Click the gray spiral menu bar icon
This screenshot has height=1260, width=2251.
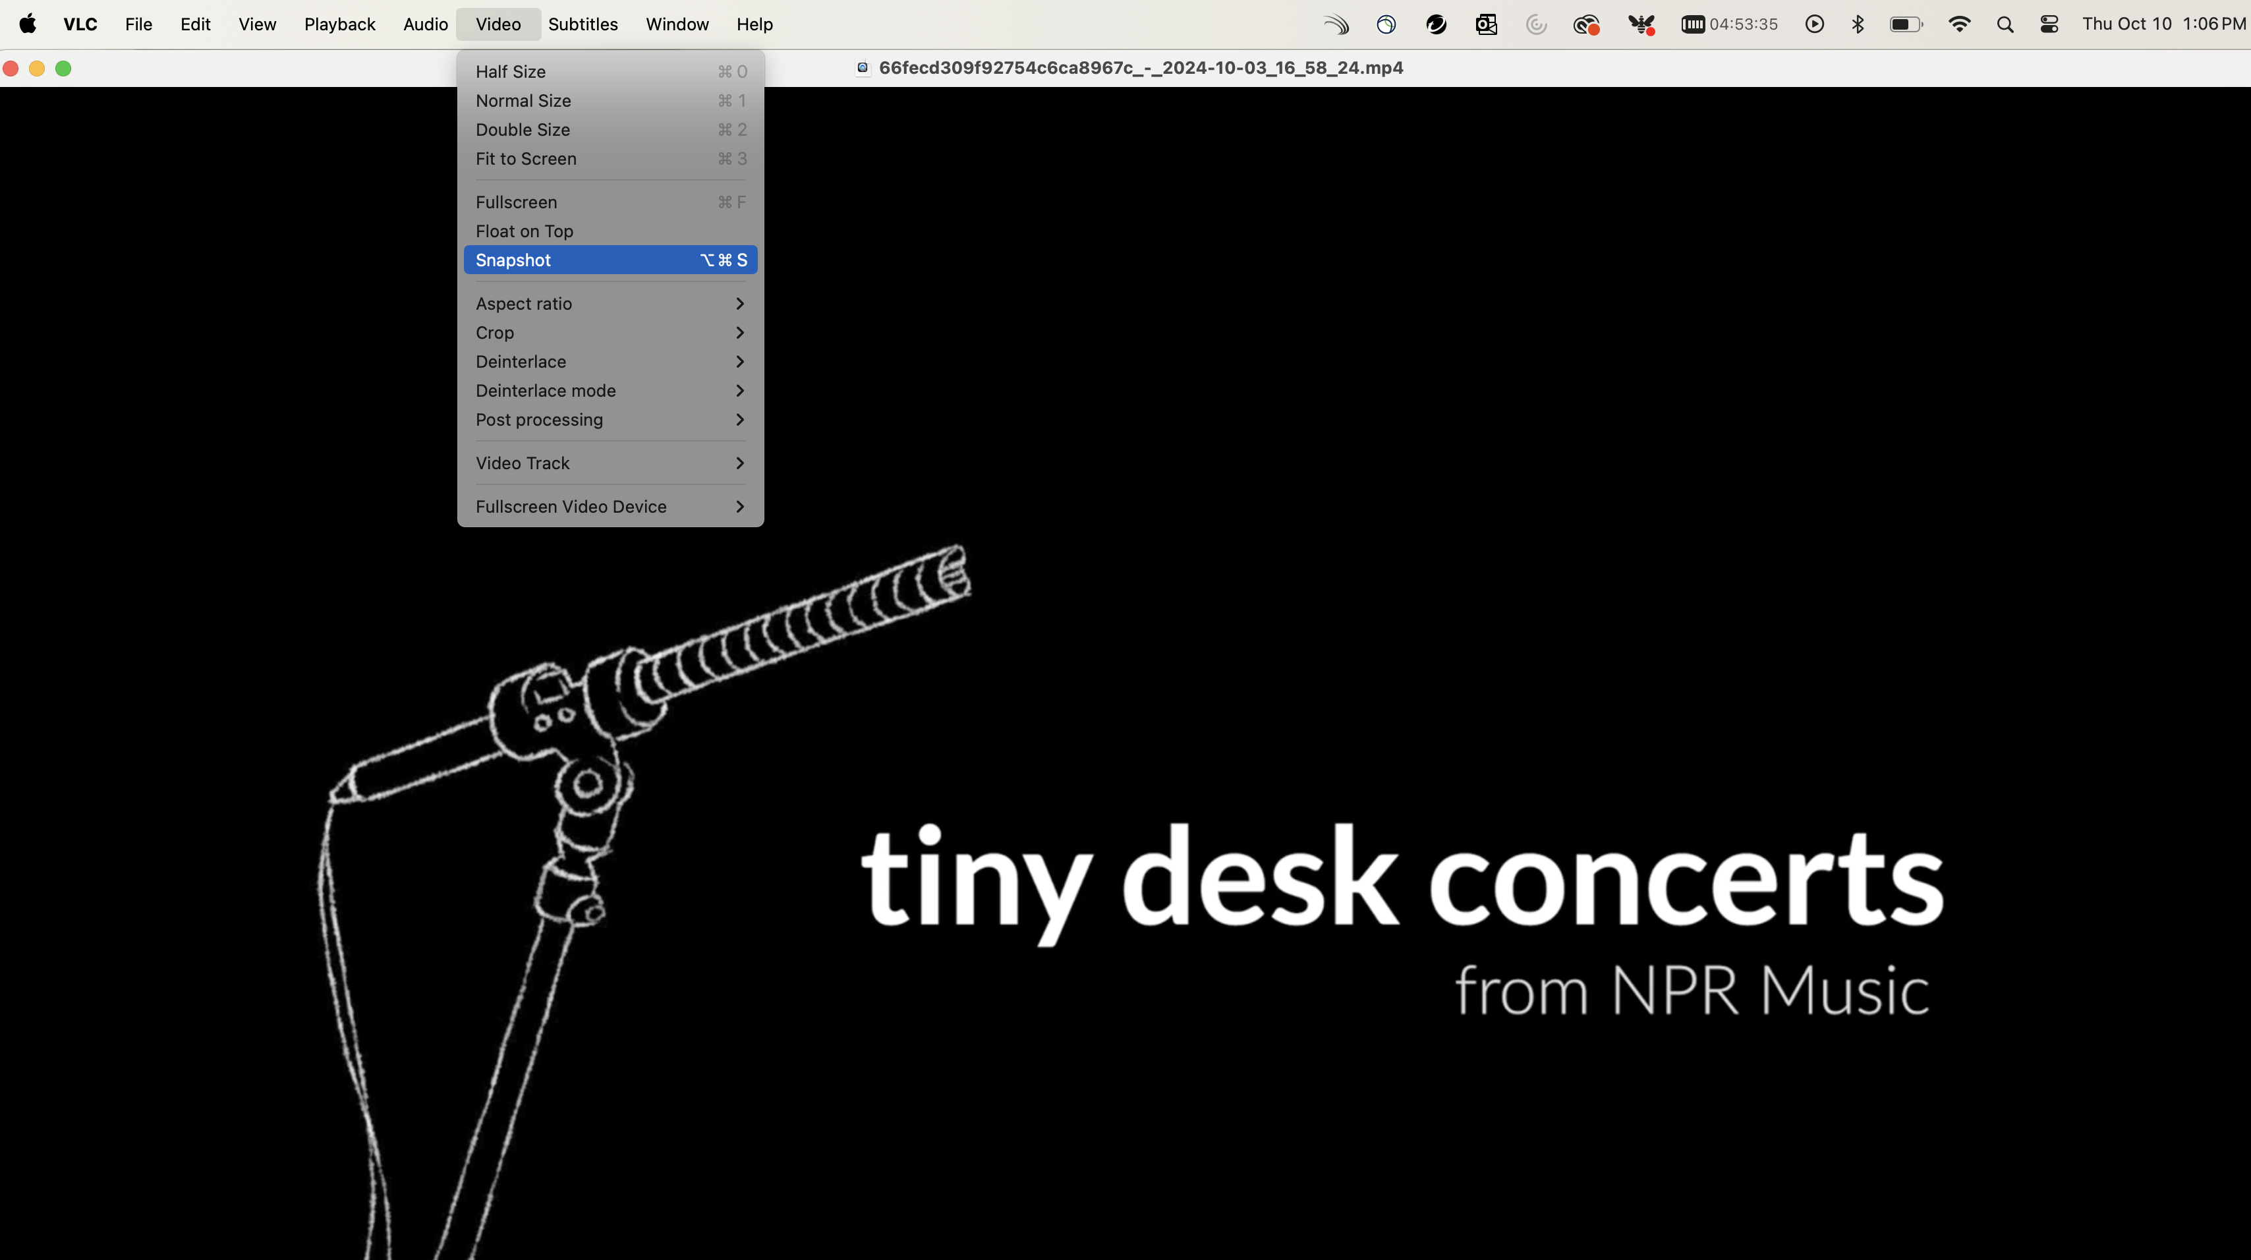(1536, 24)
